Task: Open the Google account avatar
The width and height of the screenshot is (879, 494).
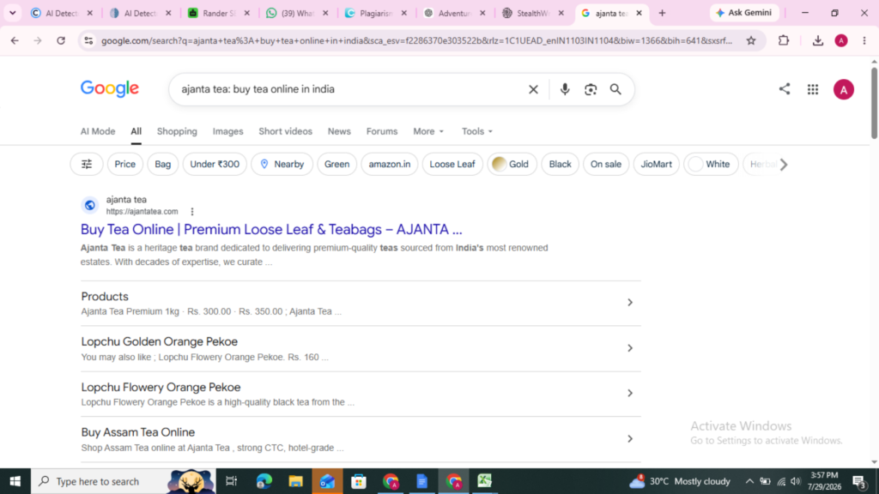Action: 843,89
